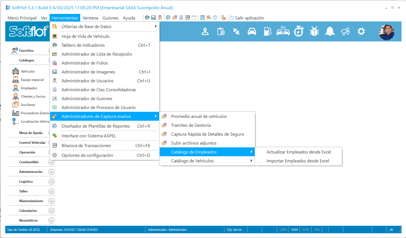Click the map location pin icon in banner
The height and width of the screenshot is (238, 406).
coord(205,32)
